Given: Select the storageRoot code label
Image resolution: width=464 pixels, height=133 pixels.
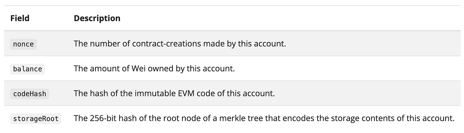Looking at the screenshot, I should (x=36, y=118).
